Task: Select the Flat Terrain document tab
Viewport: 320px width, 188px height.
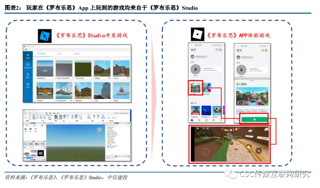Action: point(51,123)
